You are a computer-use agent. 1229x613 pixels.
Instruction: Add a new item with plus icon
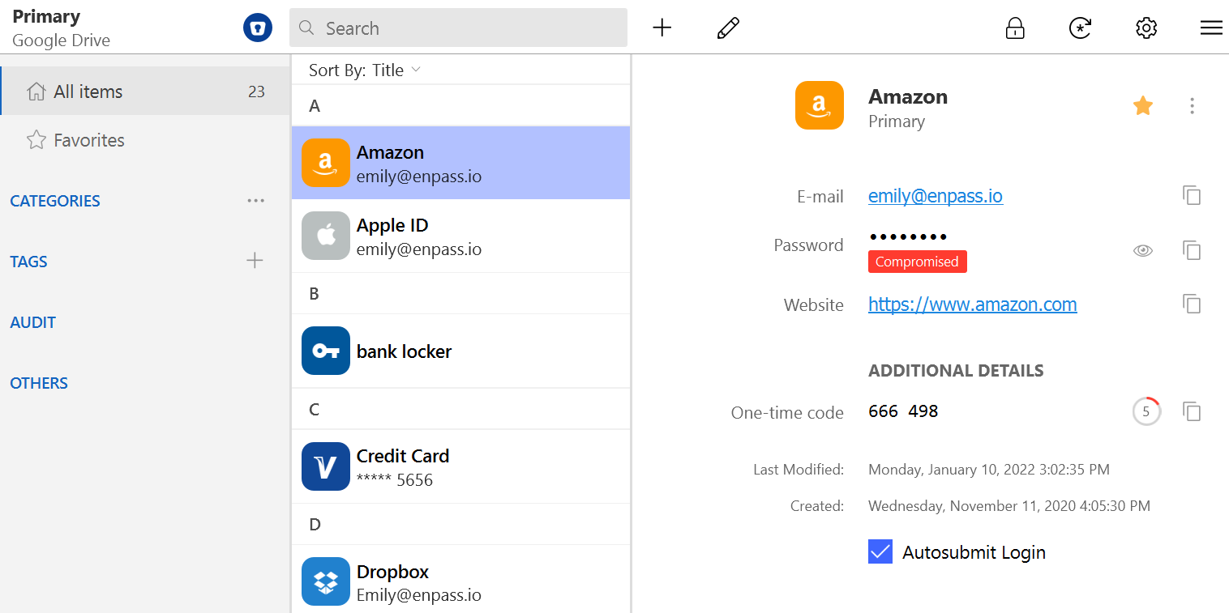(662, 28)
